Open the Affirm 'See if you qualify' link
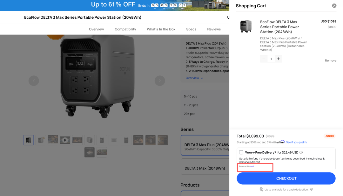This screenshot has height=196, width=343. 296,142
